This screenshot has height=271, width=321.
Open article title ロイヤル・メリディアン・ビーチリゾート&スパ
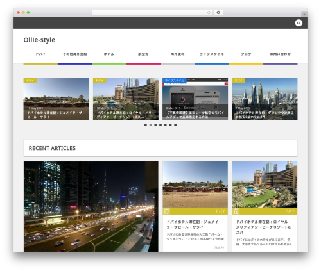coord(263,227)
